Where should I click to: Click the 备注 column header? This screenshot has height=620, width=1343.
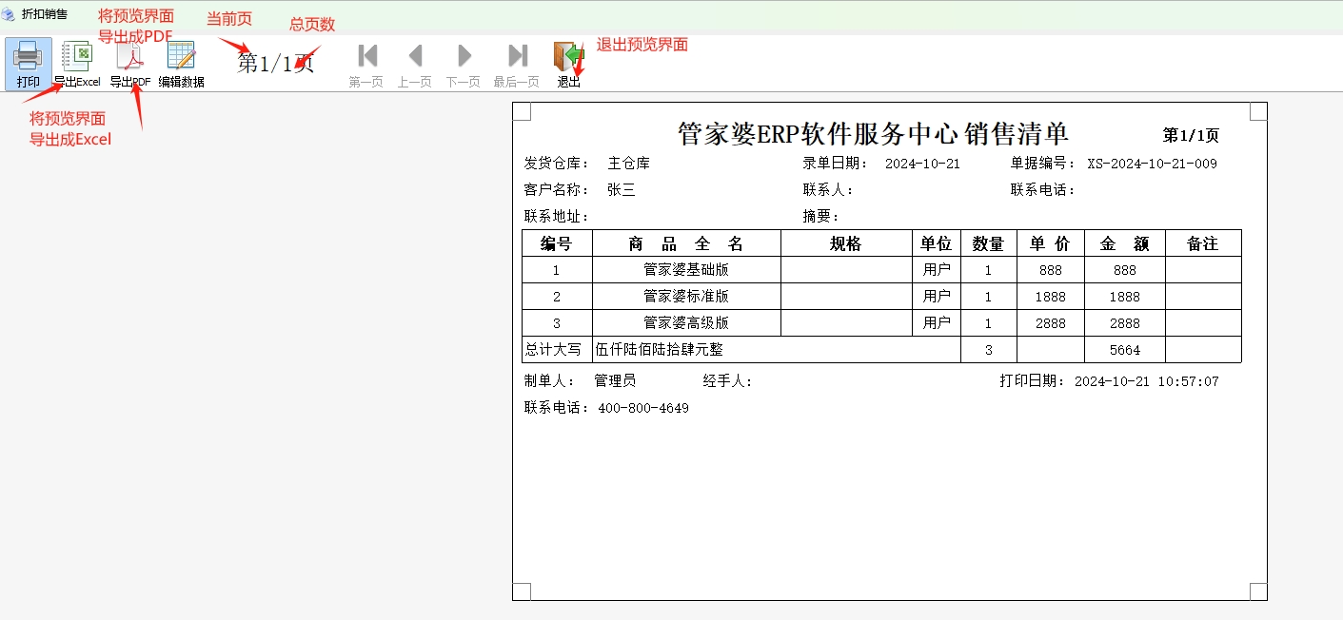(x=1203, y=243)
